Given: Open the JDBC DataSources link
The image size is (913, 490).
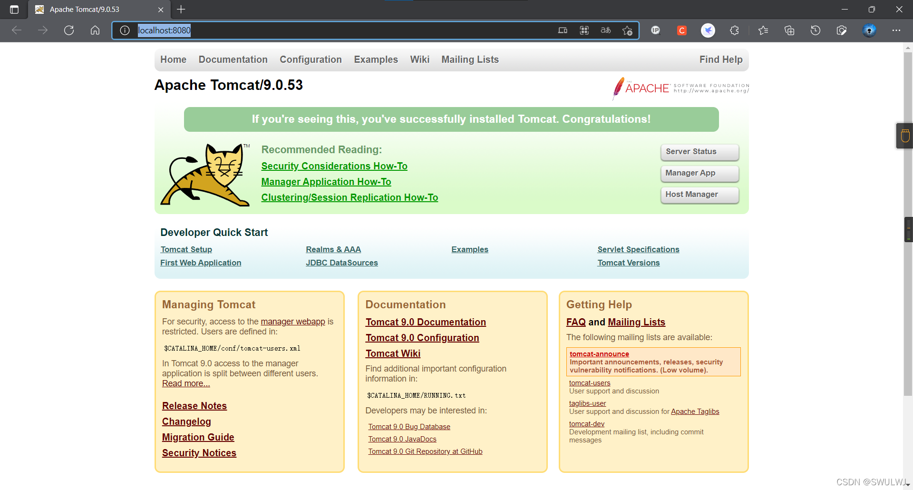Looking at the screenshot, I should pos(342,263).
